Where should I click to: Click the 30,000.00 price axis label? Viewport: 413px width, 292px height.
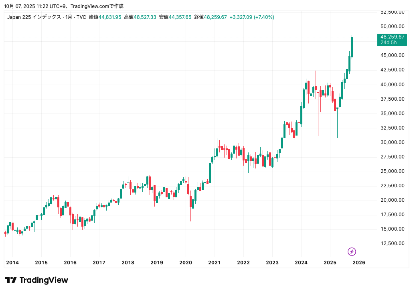392,142
